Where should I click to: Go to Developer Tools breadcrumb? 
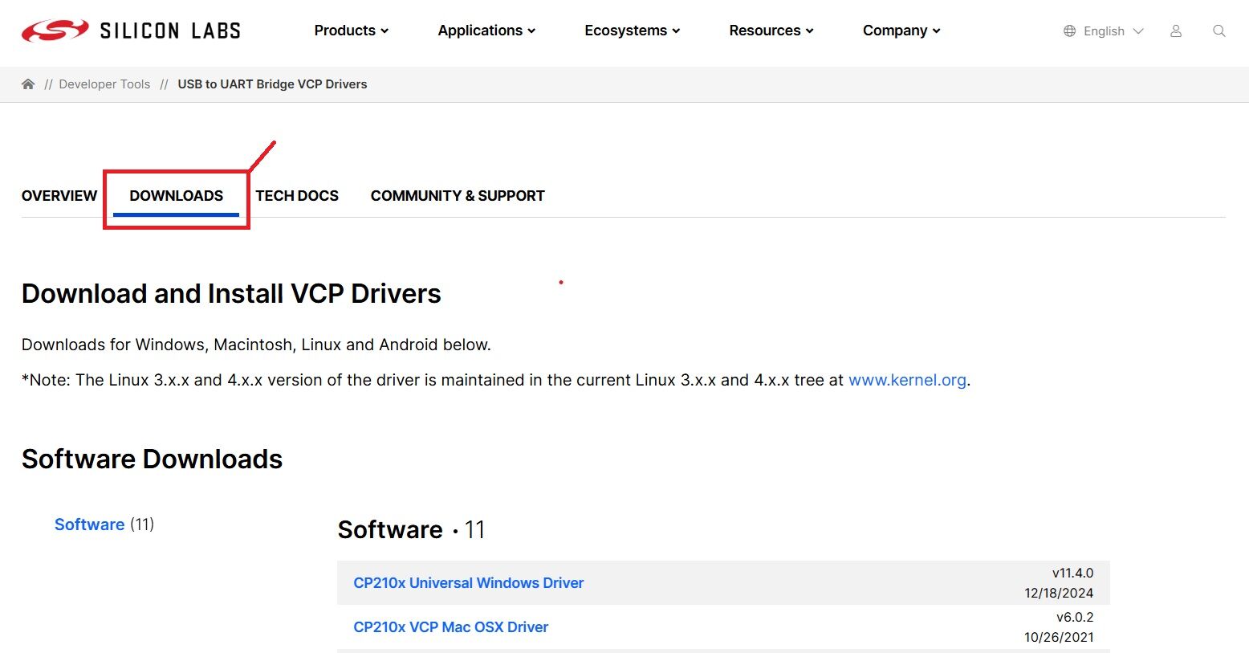coord(104,84)
